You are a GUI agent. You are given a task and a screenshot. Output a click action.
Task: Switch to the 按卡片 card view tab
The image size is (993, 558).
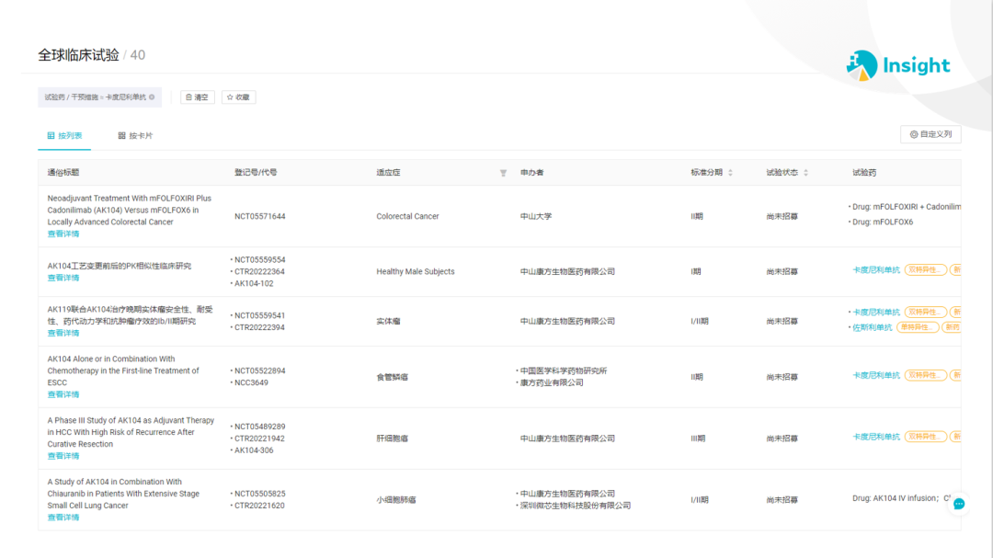[x=135, y=135]
